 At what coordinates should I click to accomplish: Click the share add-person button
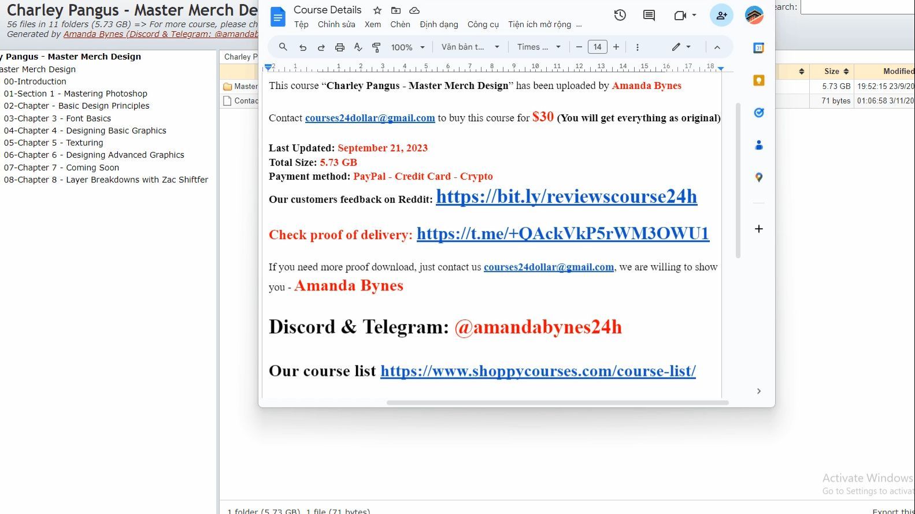[x=721, y=16]
